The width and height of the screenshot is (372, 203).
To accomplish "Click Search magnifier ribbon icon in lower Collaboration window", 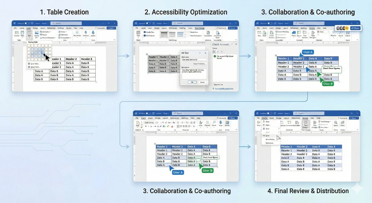I will (x=214, y=122).
